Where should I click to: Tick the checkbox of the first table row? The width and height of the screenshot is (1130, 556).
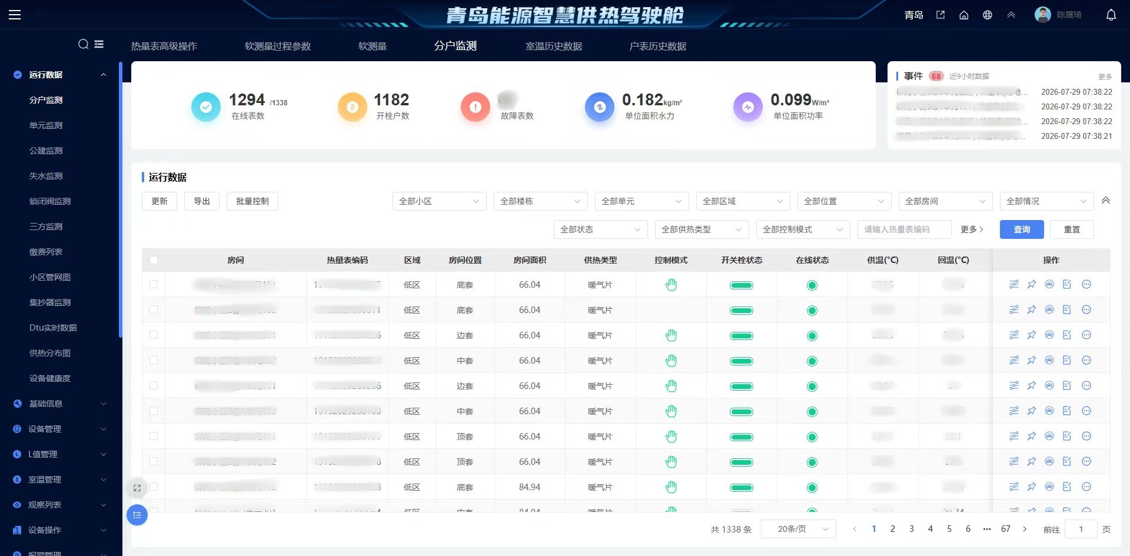[154, 284]
